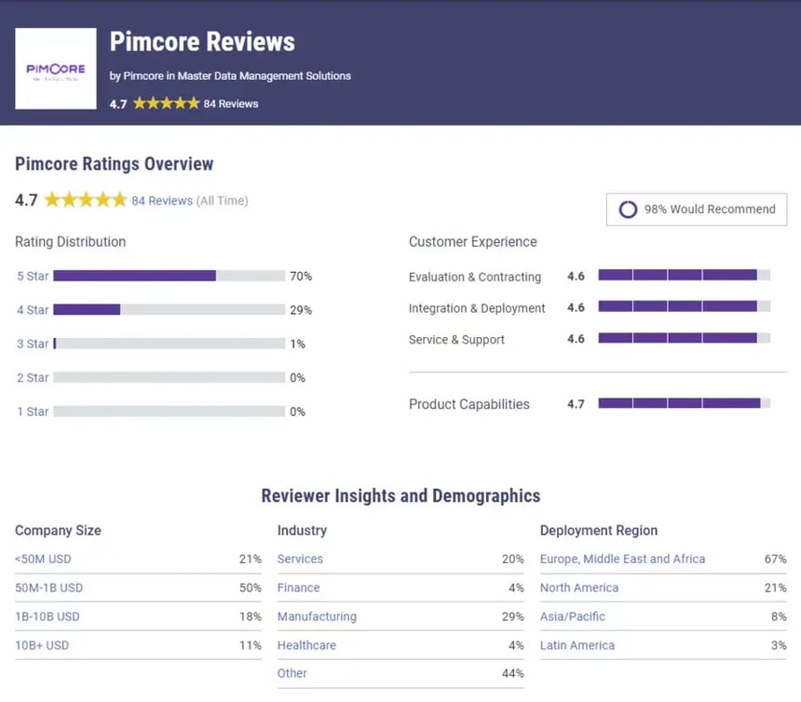Click the Rating Distribution heading

click(x=70, y=242)
